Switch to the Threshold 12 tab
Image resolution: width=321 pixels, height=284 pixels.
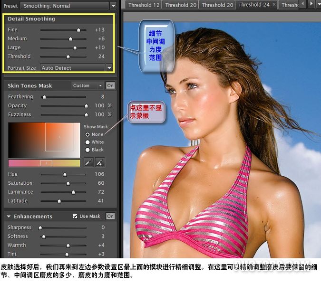144,5
